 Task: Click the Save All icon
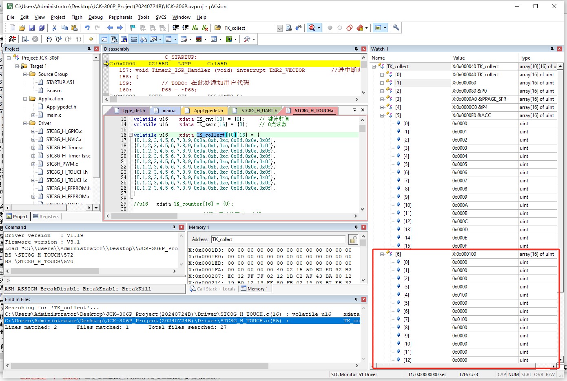(42, 28)
